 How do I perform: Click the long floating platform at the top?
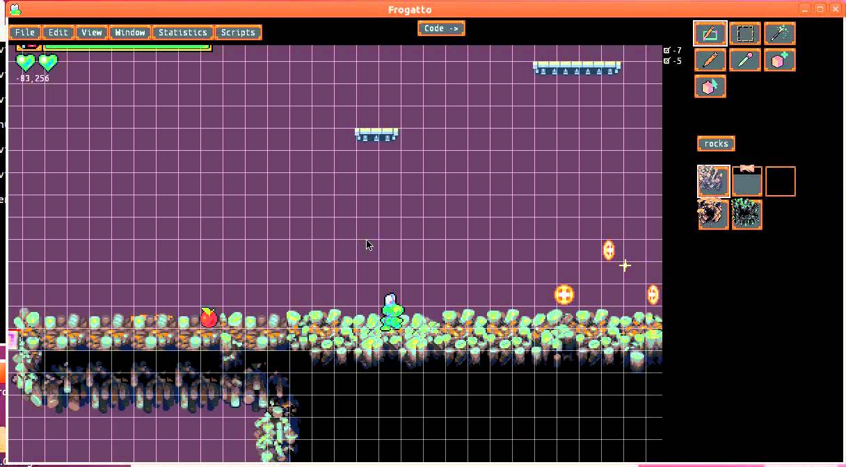point(577,67)
